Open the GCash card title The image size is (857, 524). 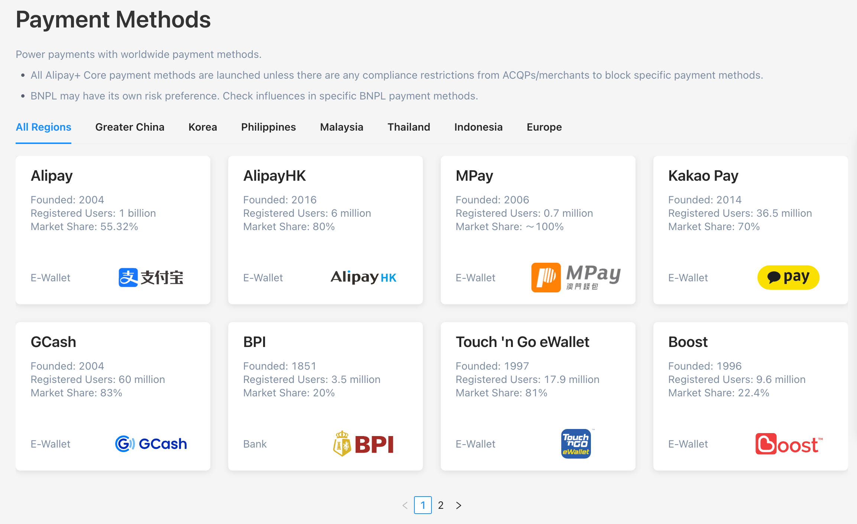pos(53,342)
